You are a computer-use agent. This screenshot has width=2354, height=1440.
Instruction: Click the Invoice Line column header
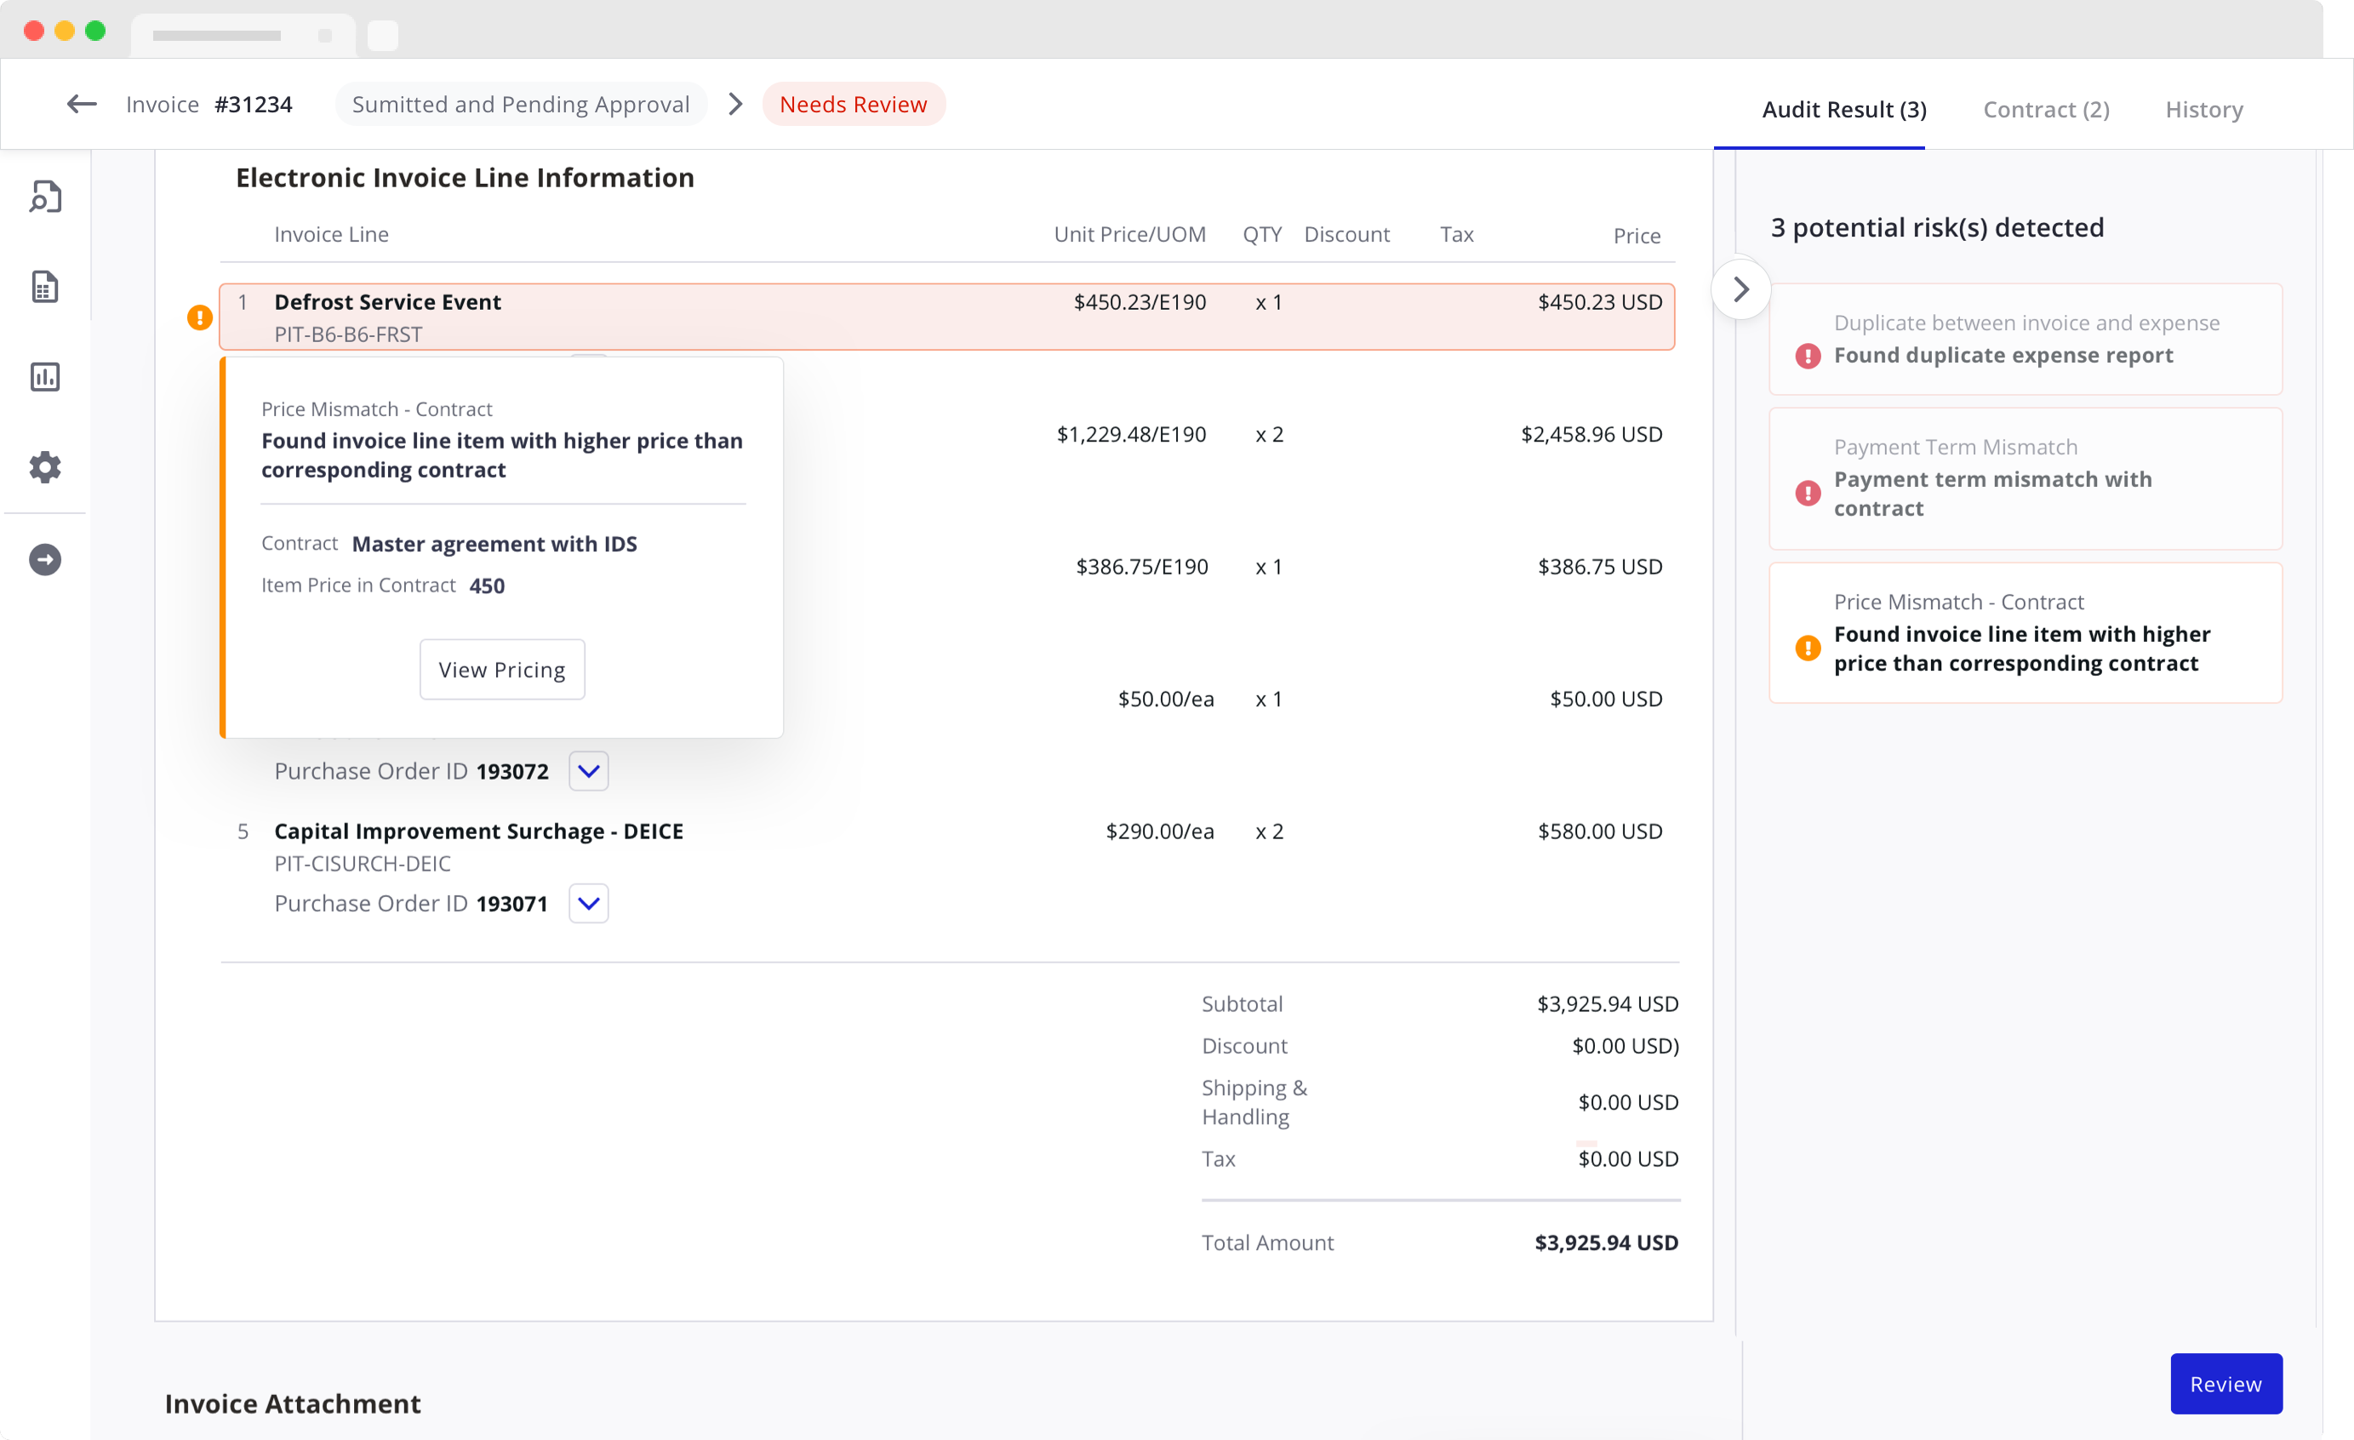pos(332,235)
